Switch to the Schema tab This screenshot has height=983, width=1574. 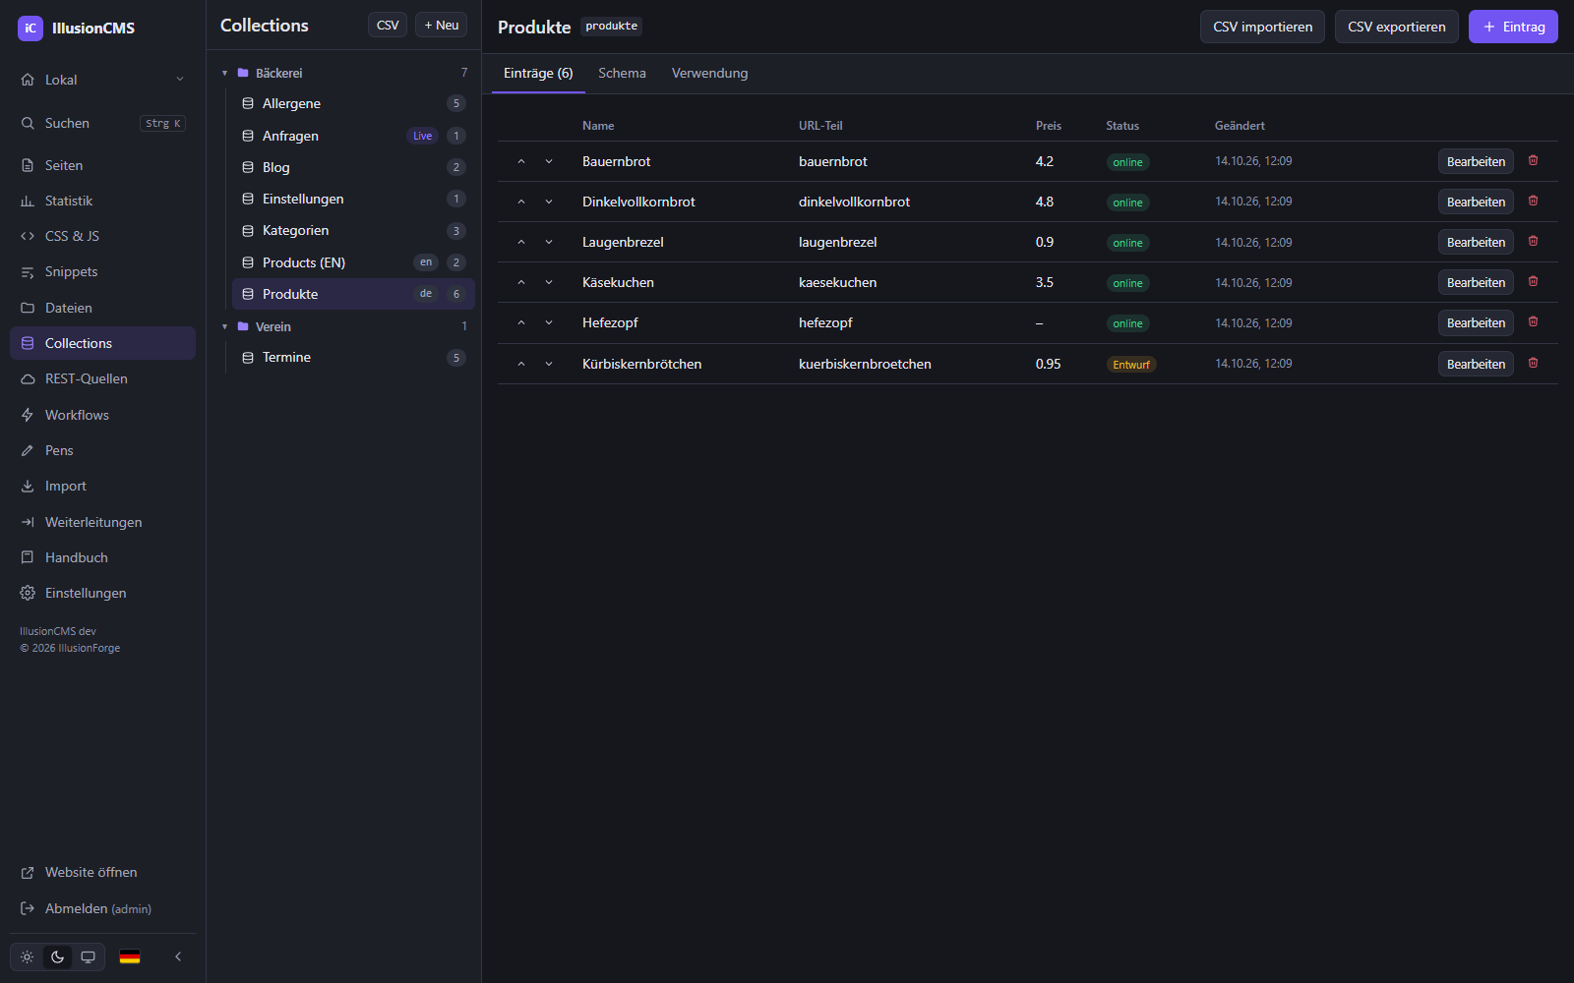tap(622, 73)
